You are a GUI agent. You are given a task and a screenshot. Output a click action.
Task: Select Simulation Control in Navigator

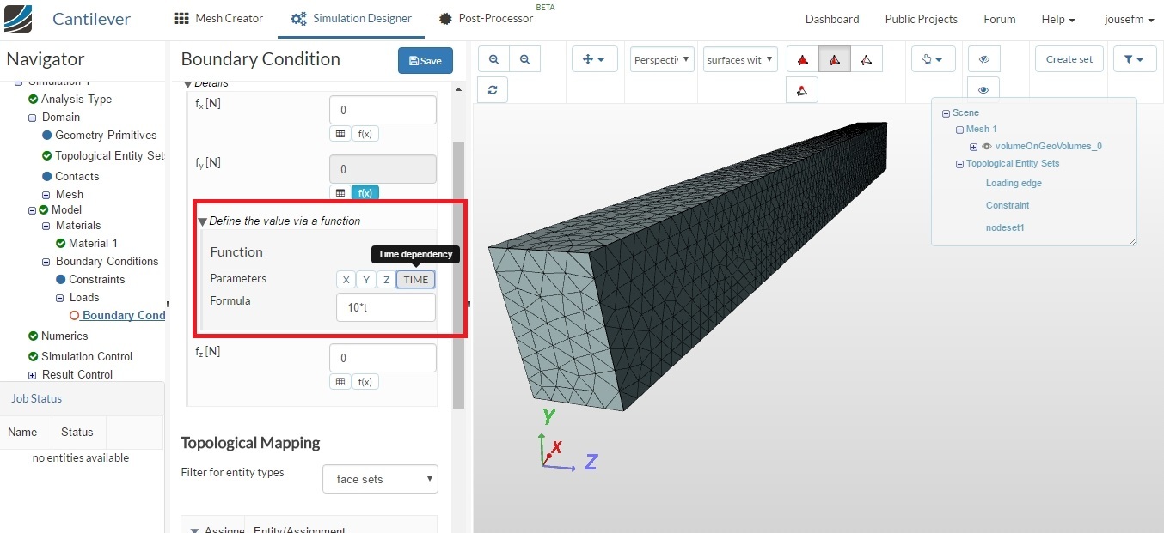coord(87,356)
